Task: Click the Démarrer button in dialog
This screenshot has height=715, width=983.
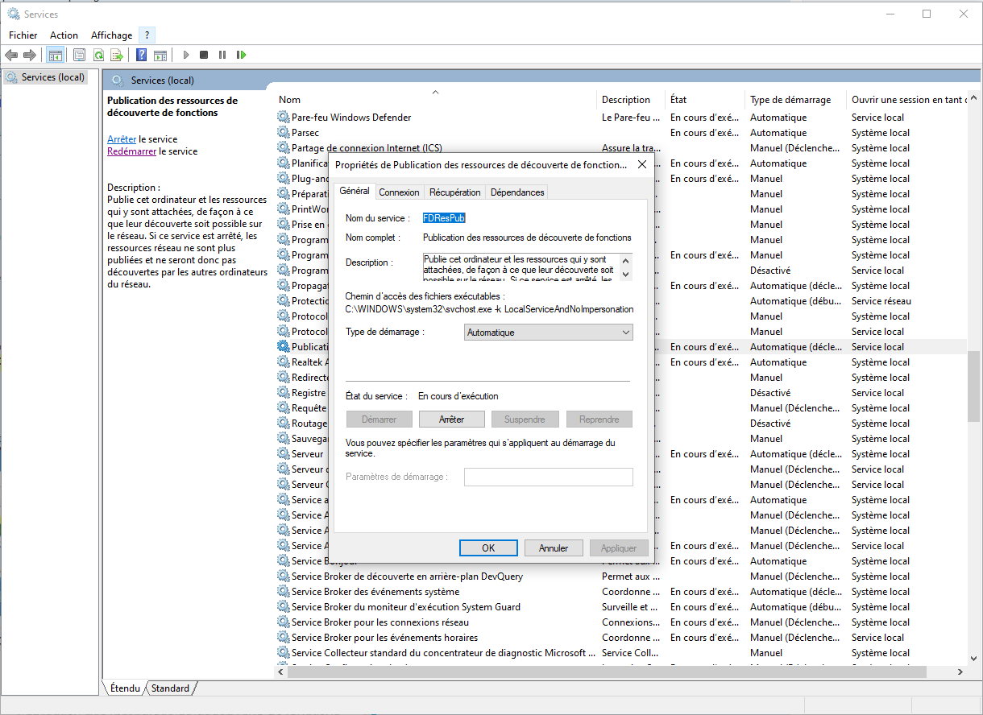Action: tap(379, 419)
